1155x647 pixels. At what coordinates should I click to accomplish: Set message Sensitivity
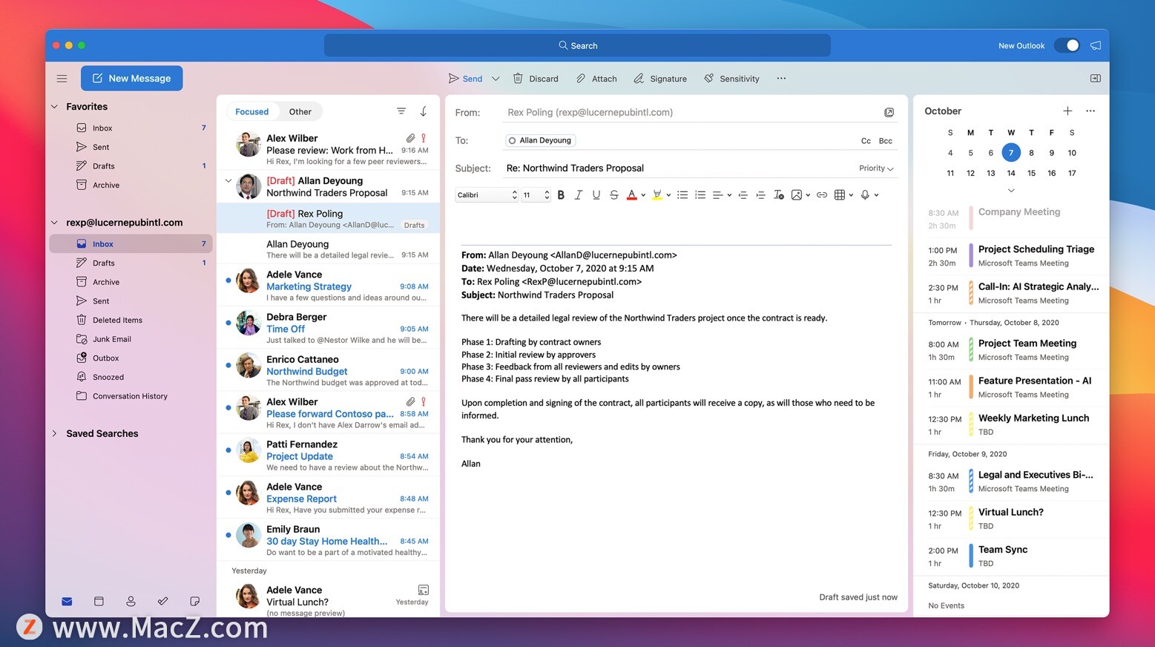click(x=731, y=79)
